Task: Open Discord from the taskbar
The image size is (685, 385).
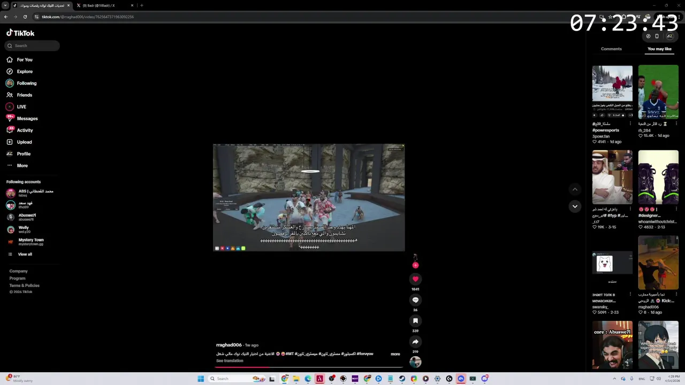Action: (484, 379)
